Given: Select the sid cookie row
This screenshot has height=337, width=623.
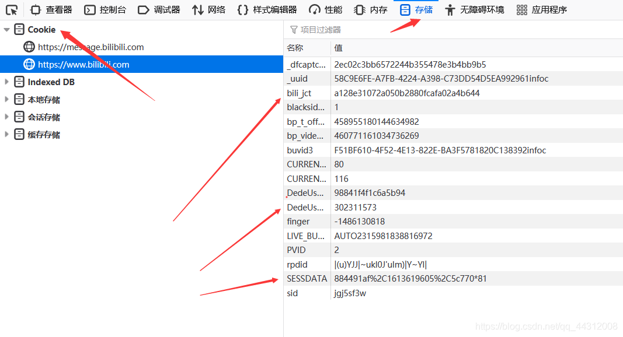Looking at the screenshot, I should 453,293.
